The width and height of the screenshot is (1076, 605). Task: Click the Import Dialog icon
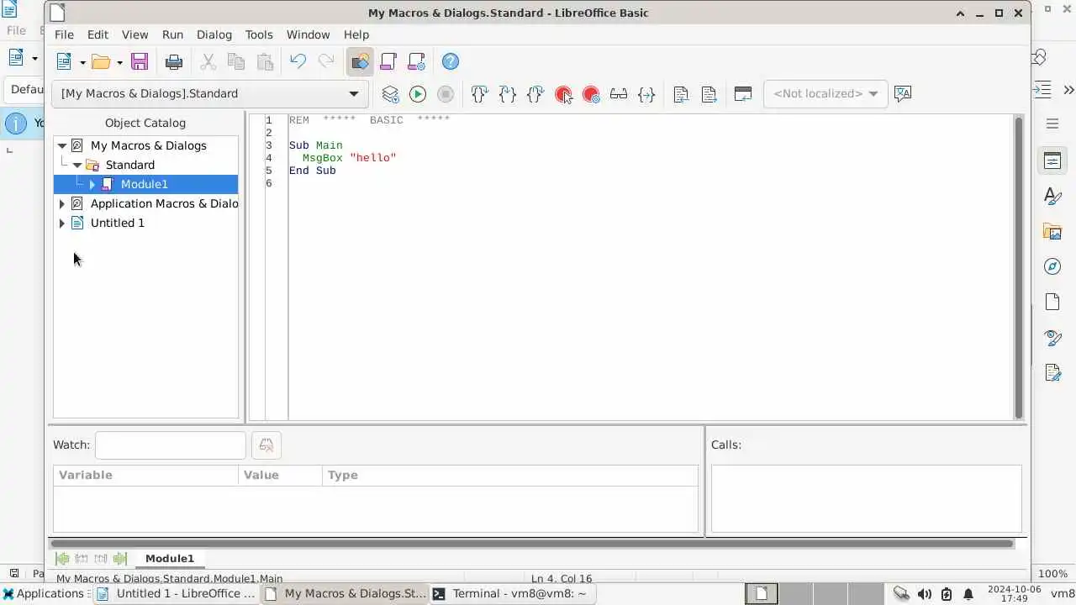click(742, 94)
